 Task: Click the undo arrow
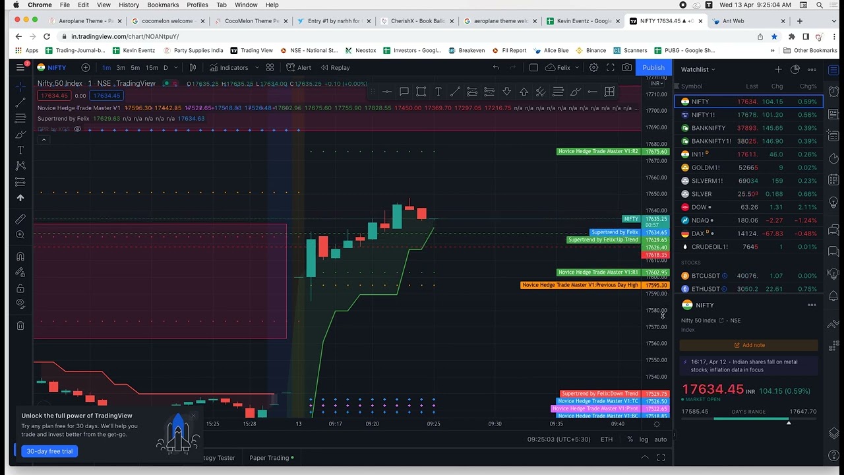[x=496, y=67]
